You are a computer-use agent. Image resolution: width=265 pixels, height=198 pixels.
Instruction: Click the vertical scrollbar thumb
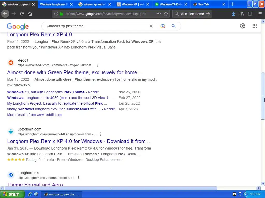[263, 96]
